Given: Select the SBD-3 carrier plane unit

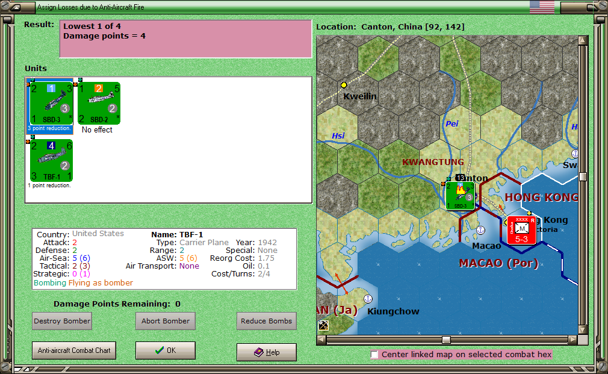Looking at the screenshot, I should tap(52, 103).
